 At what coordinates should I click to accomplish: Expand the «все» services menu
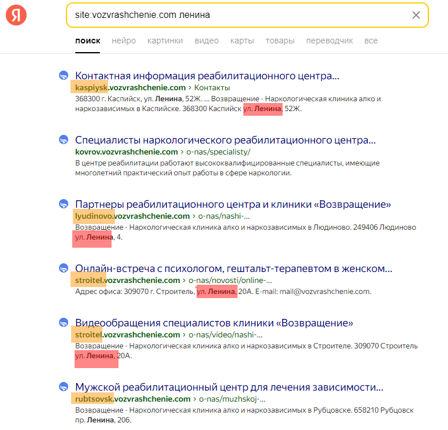(x=371, y=41)
